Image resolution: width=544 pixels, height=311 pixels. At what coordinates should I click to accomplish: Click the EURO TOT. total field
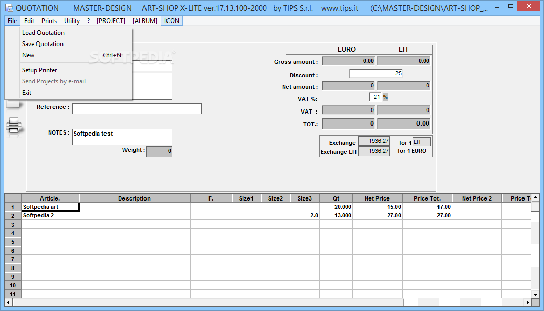[x=348, y=124]
